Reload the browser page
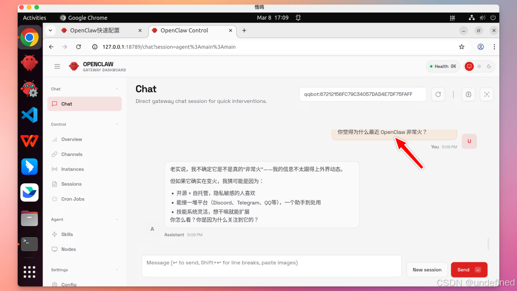The height and width of the screenshot is (291, 517). (x=79, y=47)
